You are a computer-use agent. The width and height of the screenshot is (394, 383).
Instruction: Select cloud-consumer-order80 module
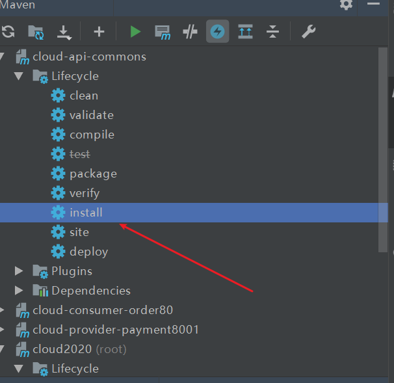point(103,310)
